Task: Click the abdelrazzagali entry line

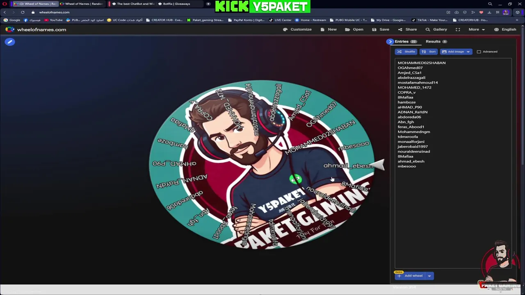Action: pos(411,77)
